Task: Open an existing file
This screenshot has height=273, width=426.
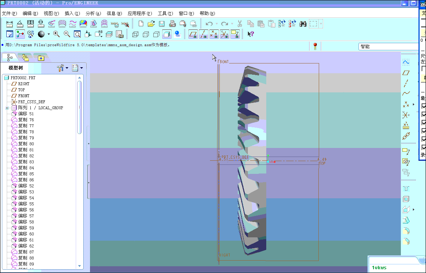Action: pos(151,24)
